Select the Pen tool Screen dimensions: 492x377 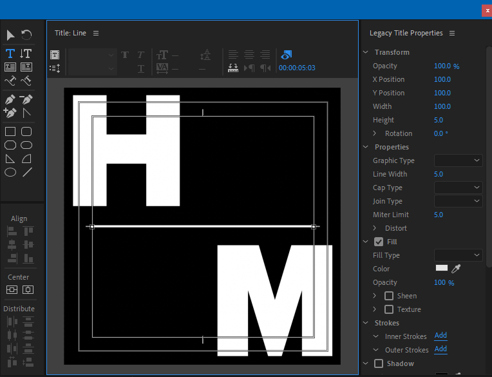(x=10, y=100)
